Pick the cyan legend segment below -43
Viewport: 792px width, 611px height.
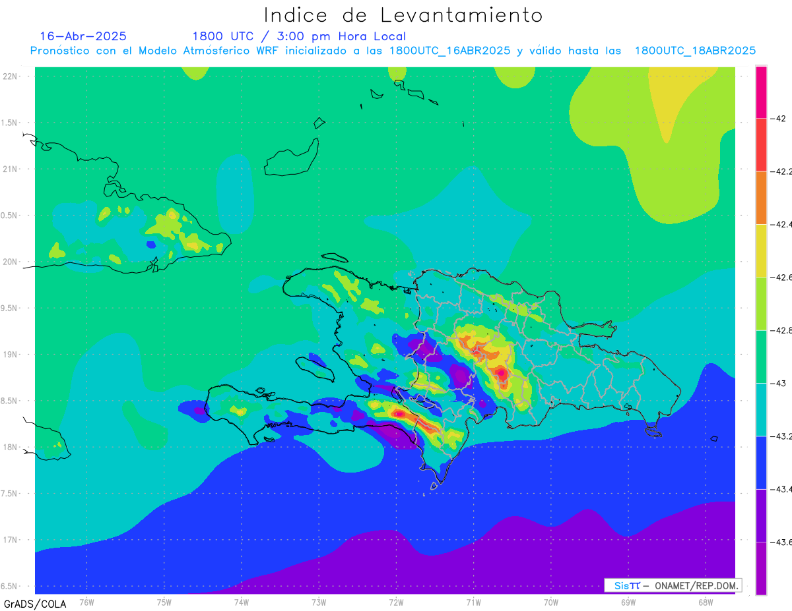[x=761, y=409]
